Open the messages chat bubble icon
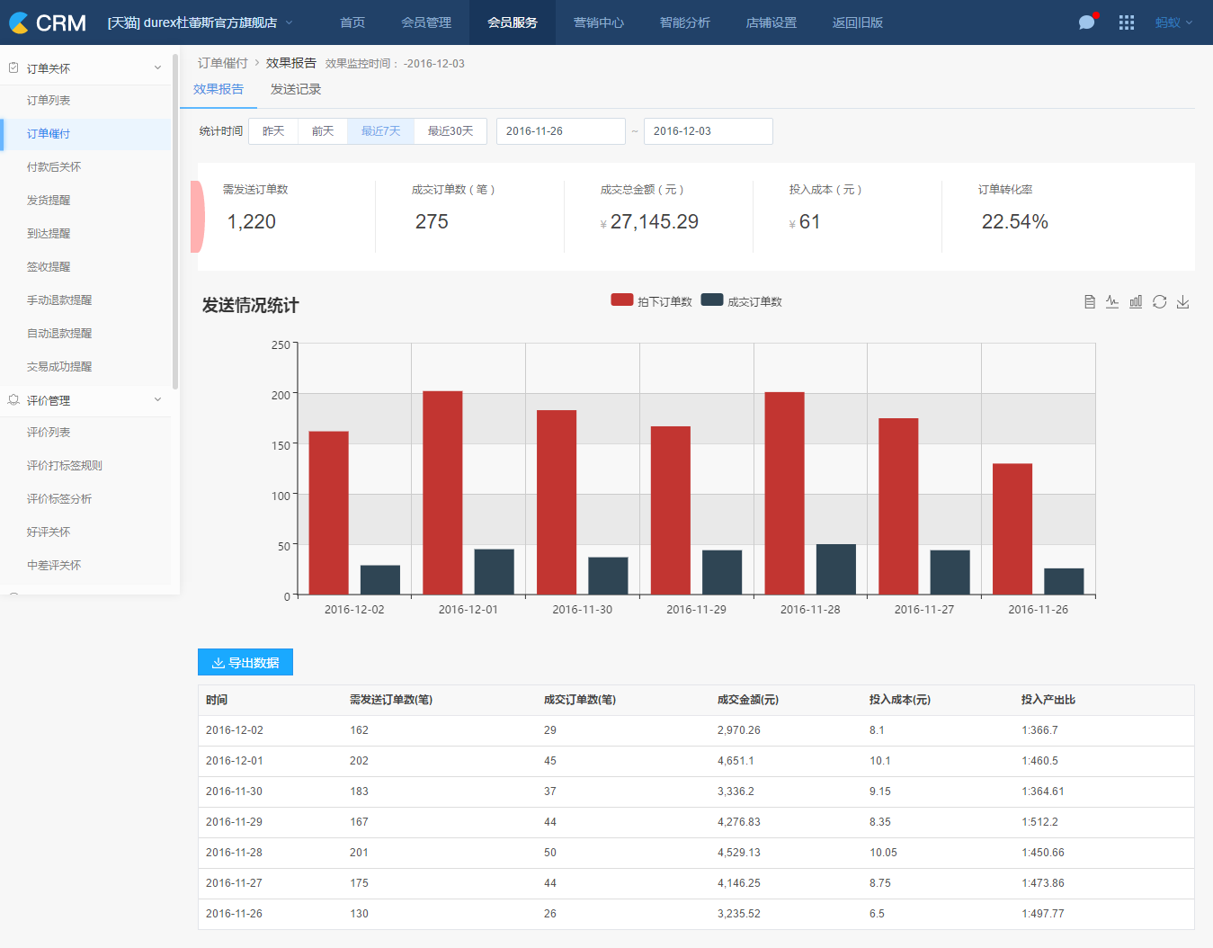The width and height of the screenshot is (1213, 948). (x=1087, y=22)
